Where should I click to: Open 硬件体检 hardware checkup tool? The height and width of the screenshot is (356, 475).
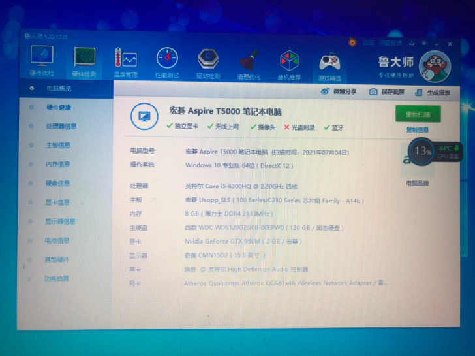(42, 61)
